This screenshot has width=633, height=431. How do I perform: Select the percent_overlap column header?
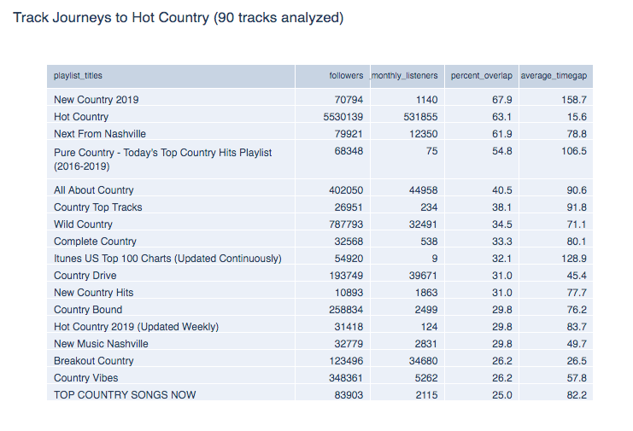482,76
